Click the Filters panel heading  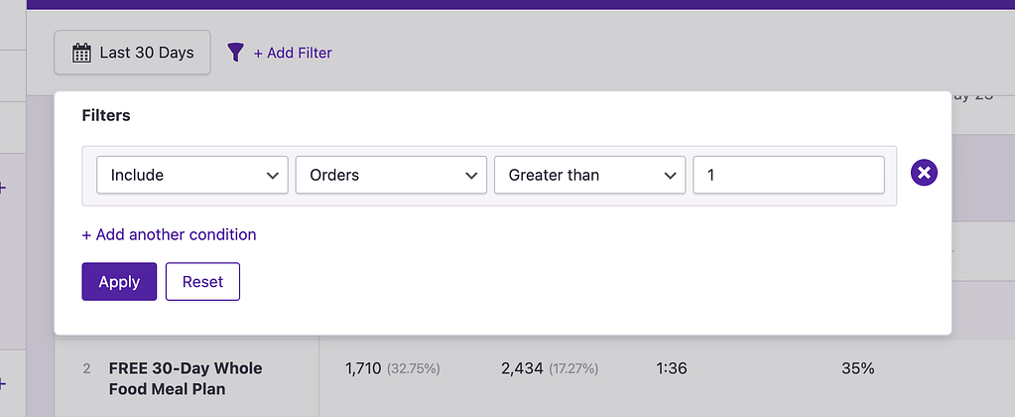click(106, 115)
